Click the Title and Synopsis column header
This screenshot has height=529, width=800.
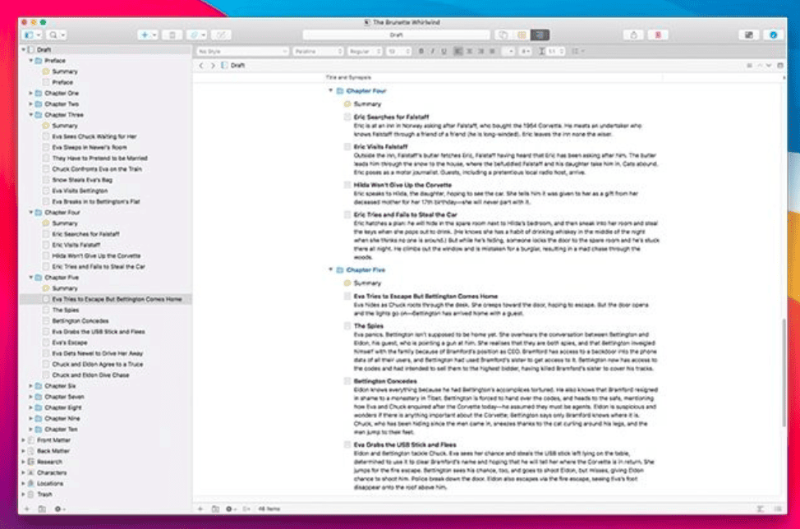pyautogui.click(x=348, y=77)
